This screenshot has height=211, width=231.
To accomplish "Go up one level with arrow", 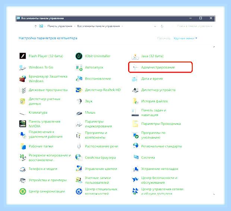I will (35, 26).
